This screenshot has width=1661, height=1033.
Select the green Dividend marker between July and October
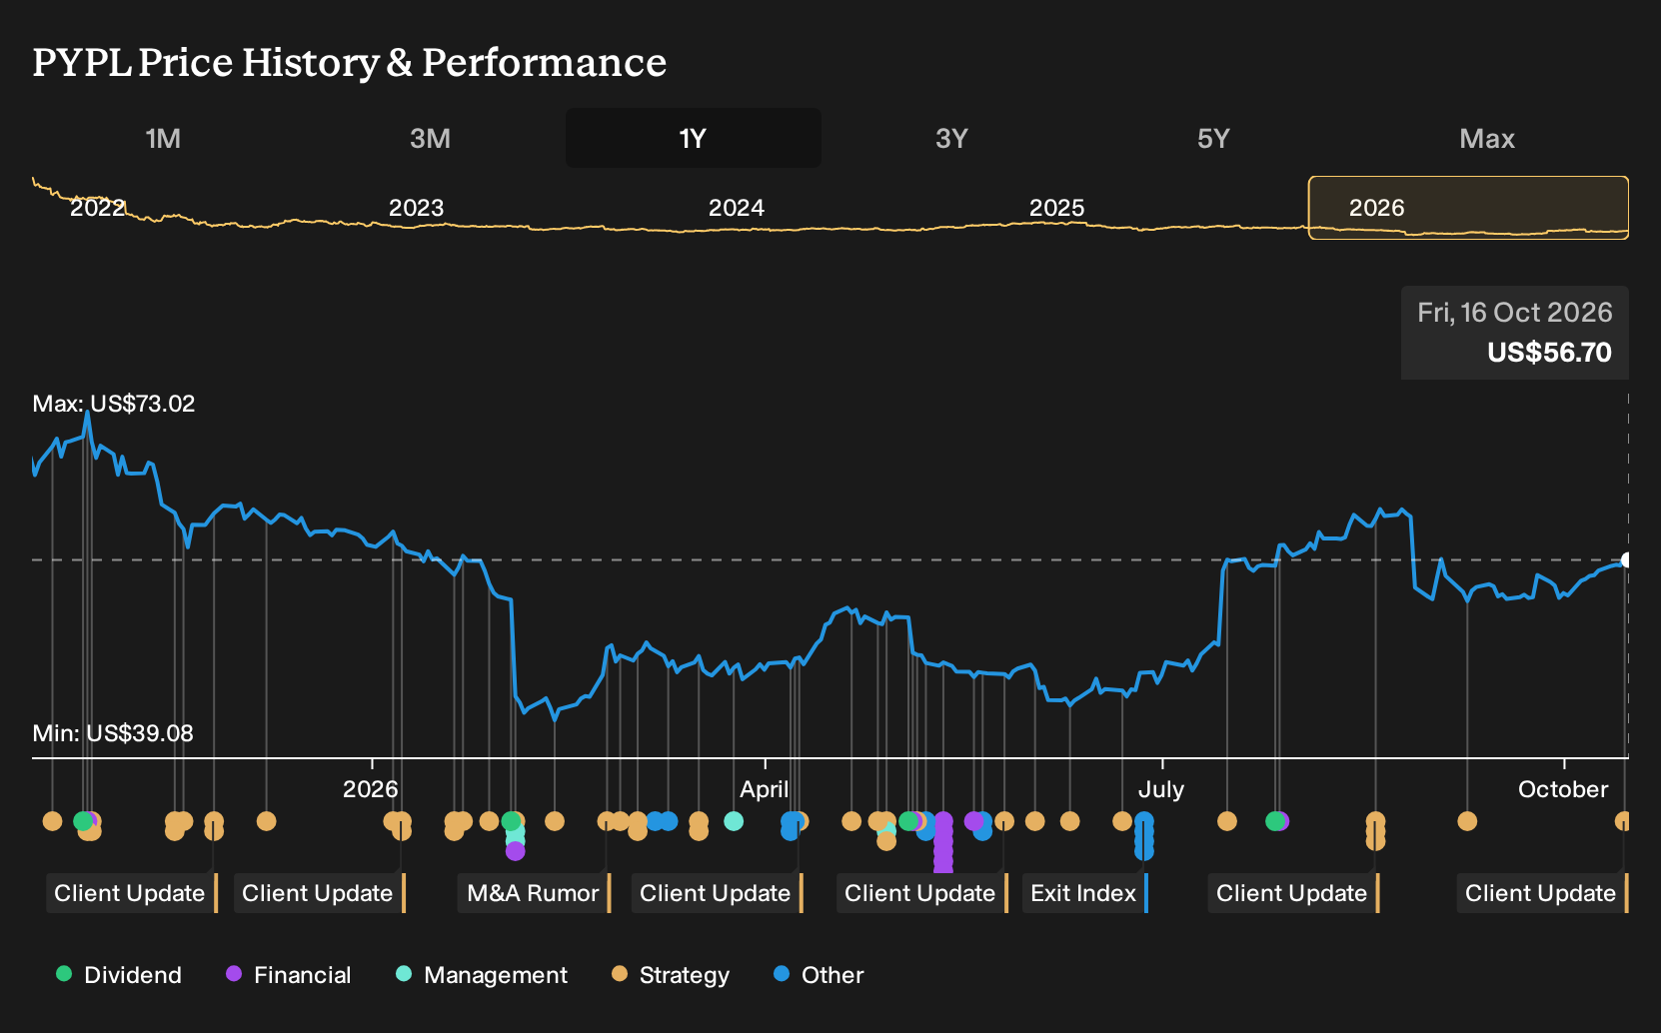pos(1274,821)
